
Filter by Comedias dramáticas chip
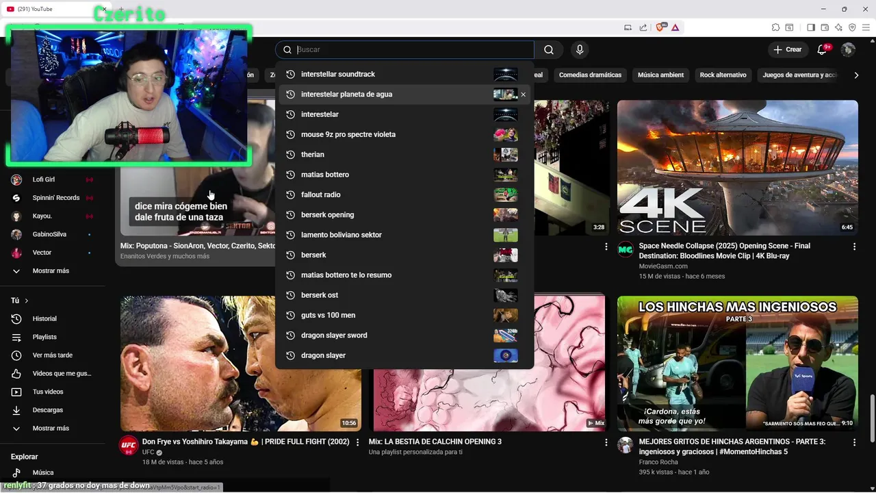pos(590,75)
